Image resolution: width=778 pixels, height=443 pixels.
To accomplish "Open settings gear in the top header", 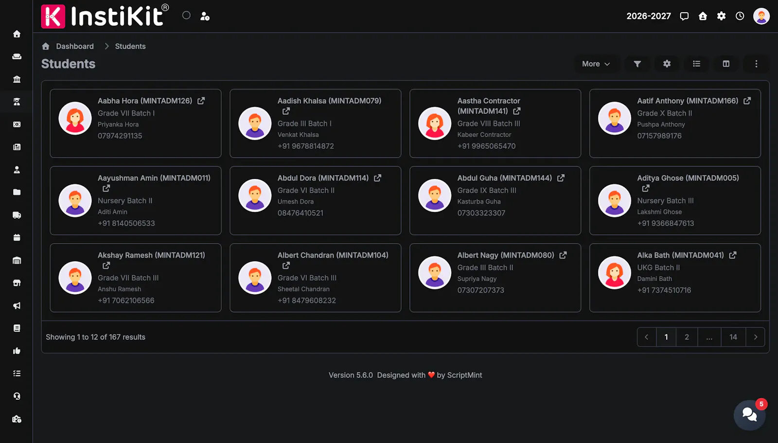I will [x=721, y=16].
